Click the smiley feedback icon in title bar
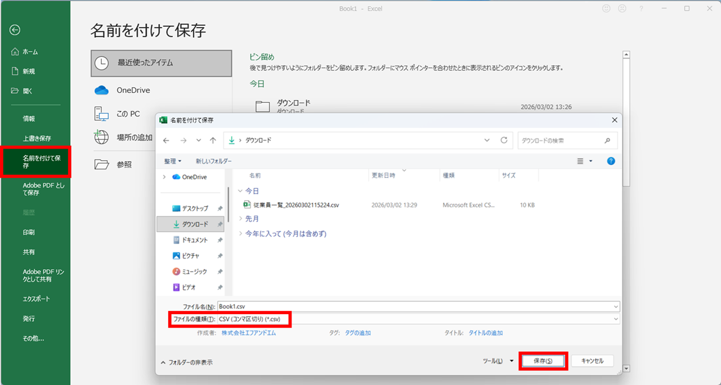The width and height of the screenshot is (721, 385). 606,8
